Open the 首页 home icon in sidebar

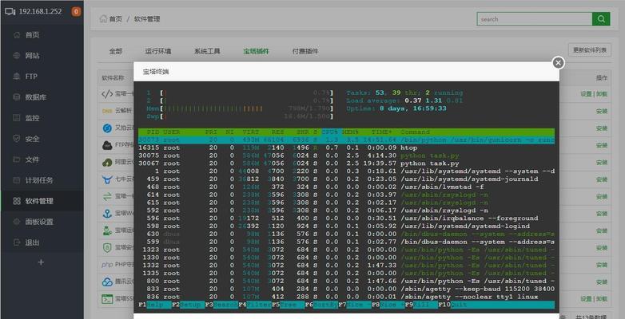(17, 35)
